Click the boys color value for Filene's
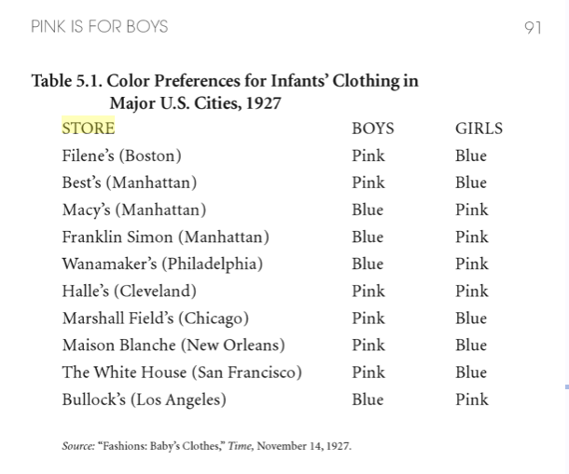Image resolution: width=569 pixels, height=474 pixels. coord(368,156)
